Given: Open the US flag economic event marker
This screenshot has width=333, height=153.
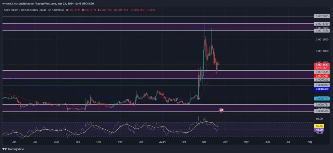Looking at the screenshot, I should click(x=221, y=110).
